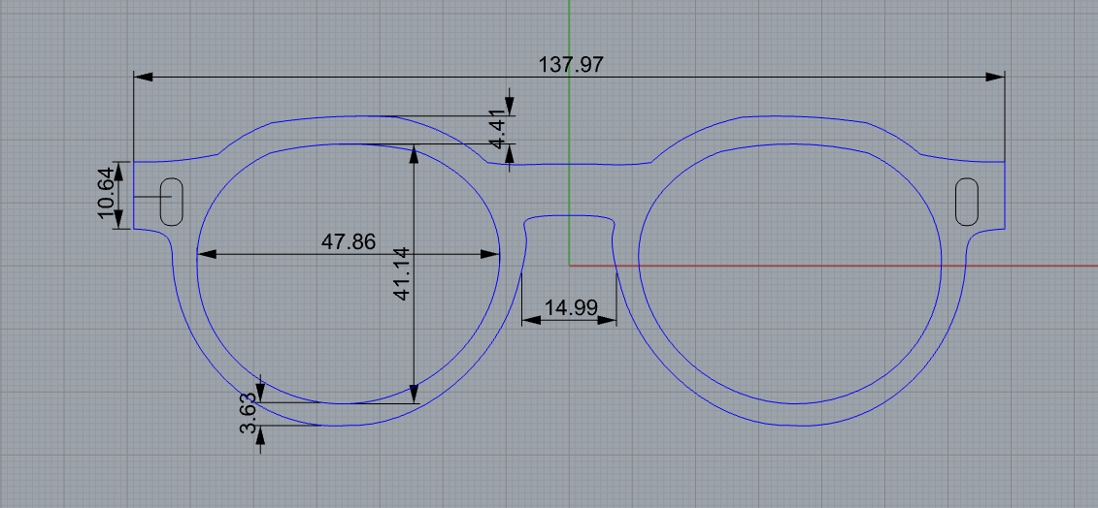The width and height of the screenshot is (1098, 508).
Task: Select the 41.14 lens height dimension
Action: [x=401, y=274]
